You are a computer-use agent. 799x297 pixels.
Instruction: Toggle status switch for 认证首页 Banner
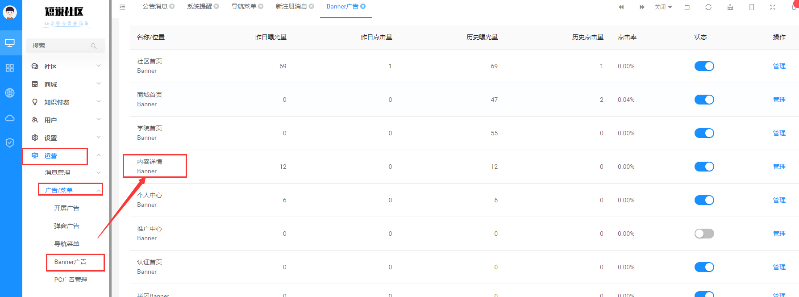pos(704,267)
